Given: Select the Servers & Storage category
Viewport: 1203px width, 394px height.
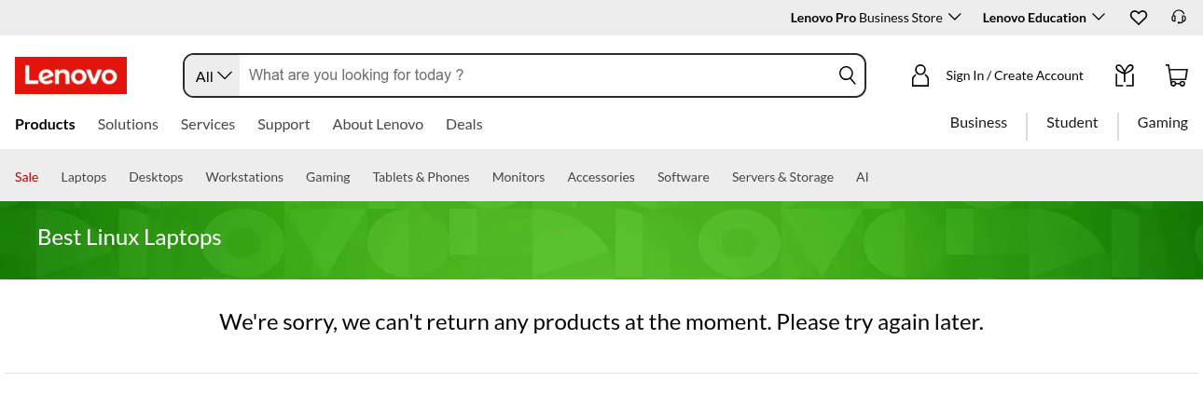Looking at the screenshot, I should (x=782, y=177).
